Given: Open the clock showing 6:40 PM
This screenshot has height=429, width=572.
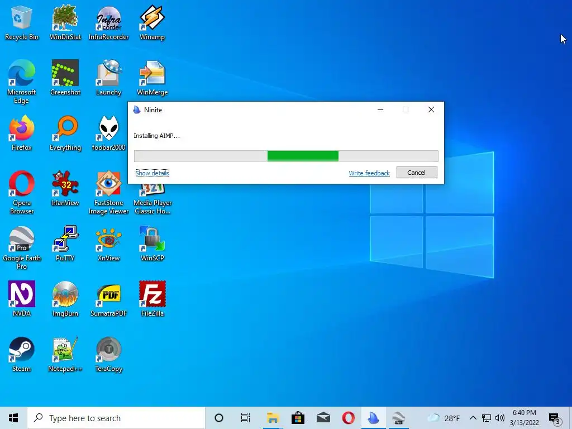Looking at the screenshot, I should 524,418.
